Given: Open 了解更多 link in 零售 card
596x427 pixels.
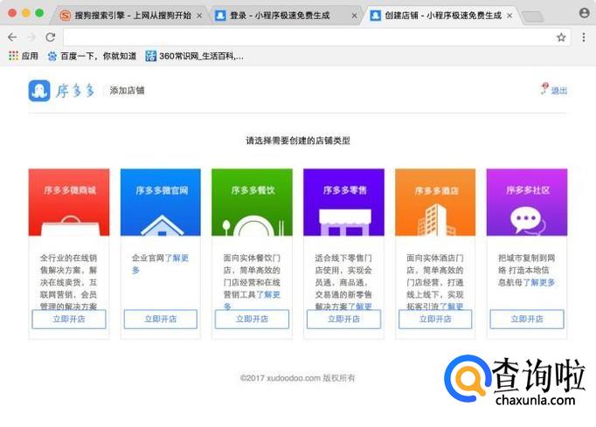Looking at the screenshot, I should point(359,306).
